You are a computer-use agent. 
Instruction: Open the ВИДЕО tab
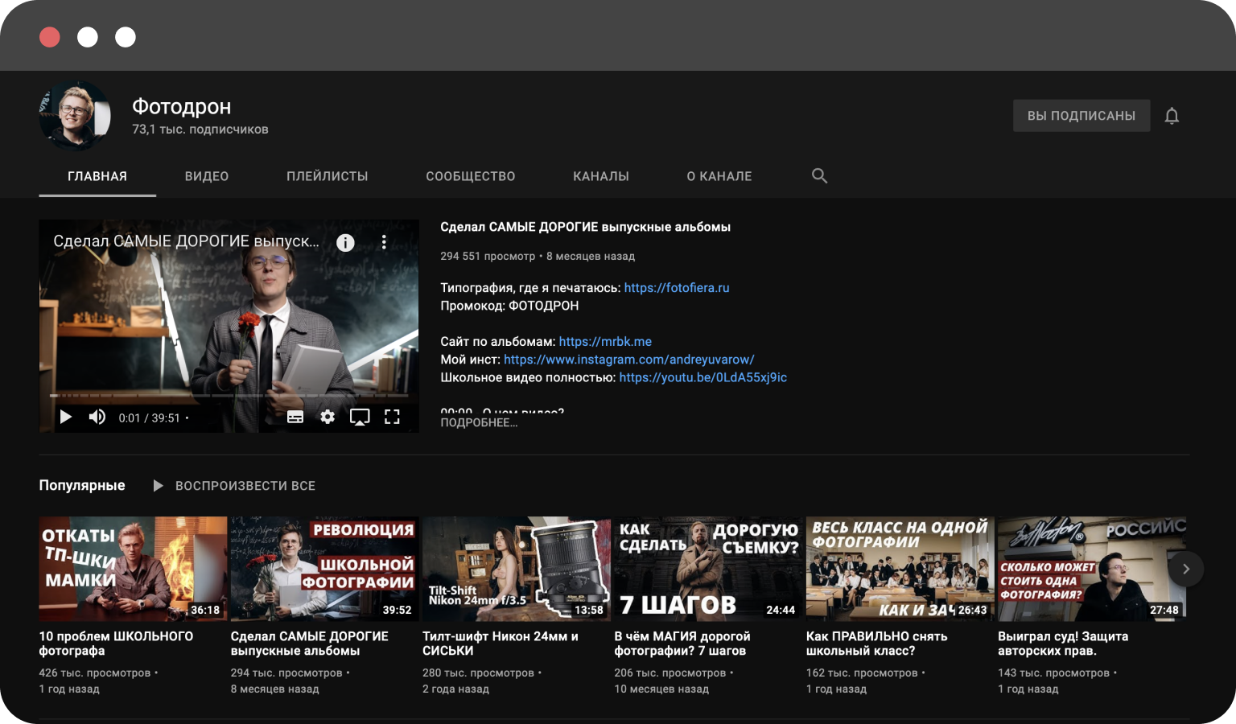pos(207,176)
